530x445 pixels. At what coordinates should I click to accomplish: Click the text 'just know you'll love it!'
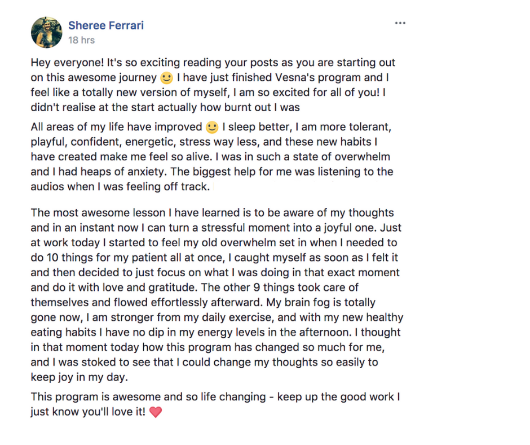(x=88, y=412)
